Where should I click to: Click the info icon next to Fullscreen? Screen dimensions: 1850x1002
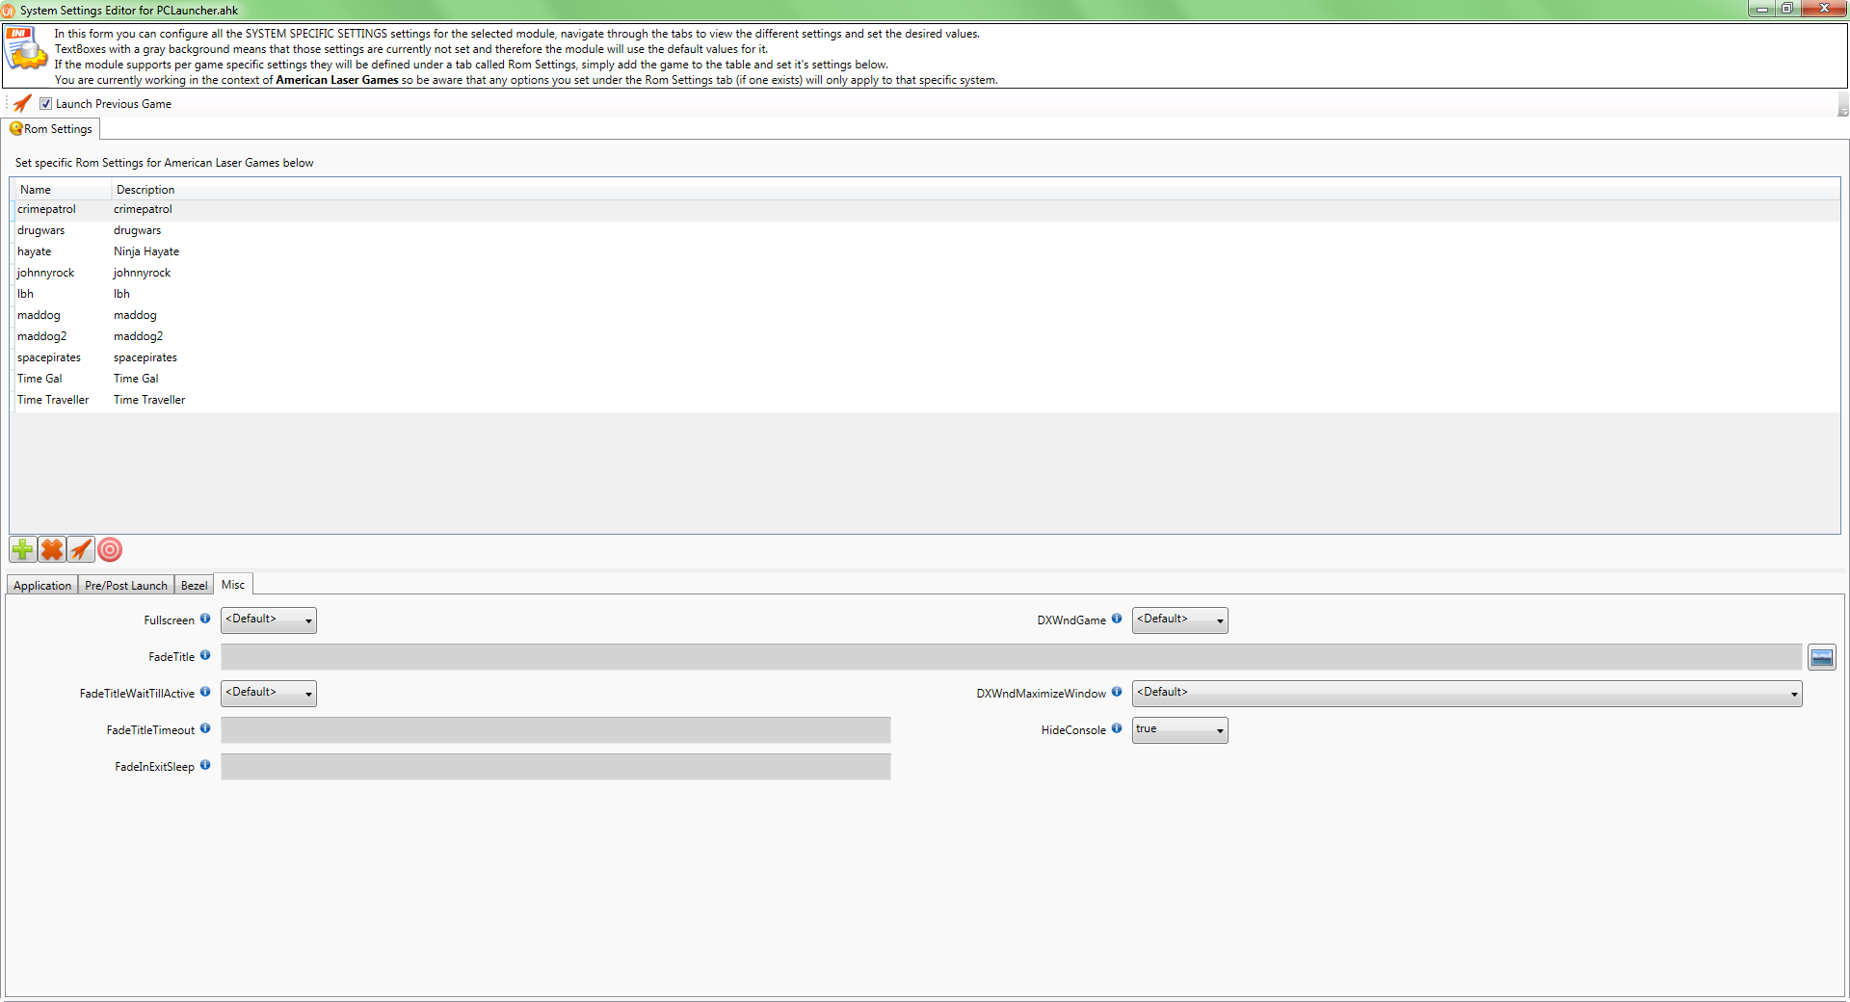pos(205,619)
